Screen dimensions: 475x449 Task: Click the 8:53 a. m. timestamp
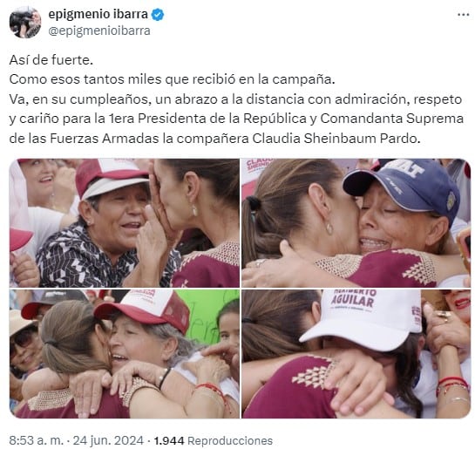coord(37,440)
